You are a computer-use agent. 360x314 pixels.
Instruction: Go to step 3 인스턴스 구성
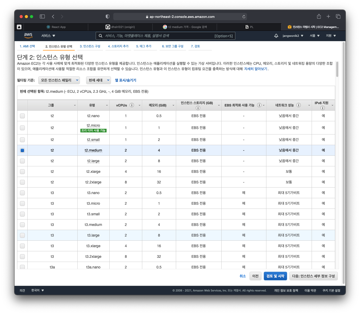(x=90, y=46)
